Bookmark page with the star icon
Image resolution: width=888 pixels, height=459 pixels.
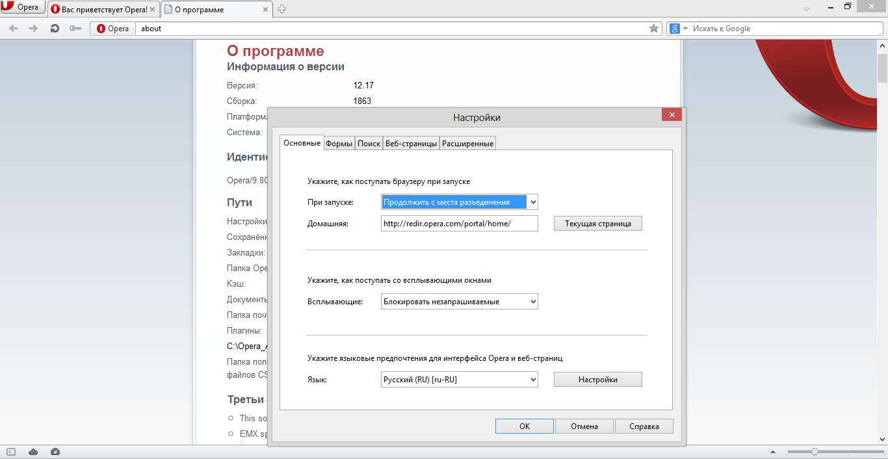click(654, 29)
